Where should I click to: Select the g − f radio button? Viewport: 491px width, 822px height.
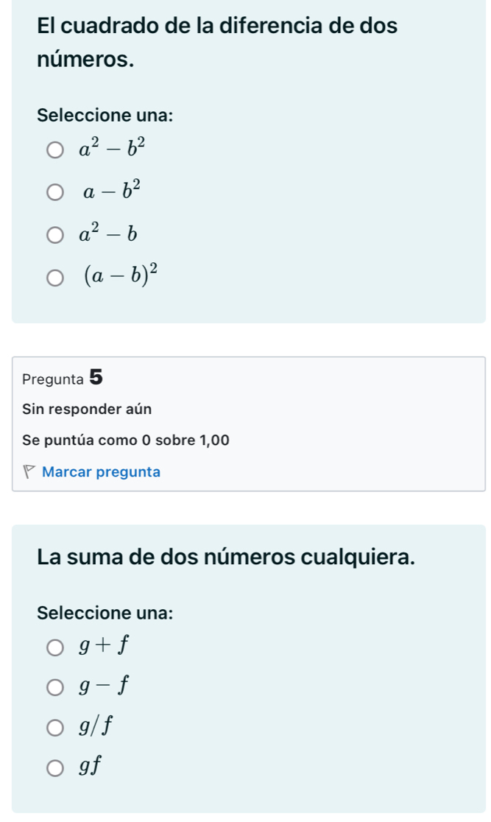56,689
